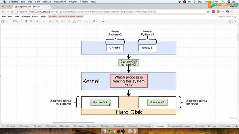This screenshot has width=239, height=134.
Task: Open Spotlight search in the menu bar
Action: coord(223,1)
